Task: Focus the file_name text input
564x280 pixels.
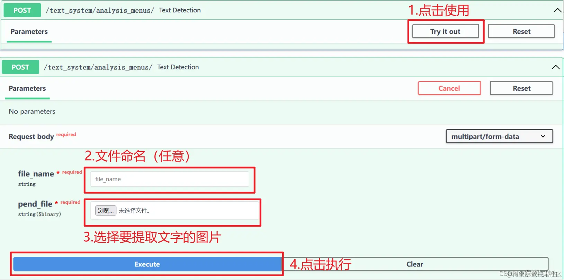Action: (x=170, y=179)
